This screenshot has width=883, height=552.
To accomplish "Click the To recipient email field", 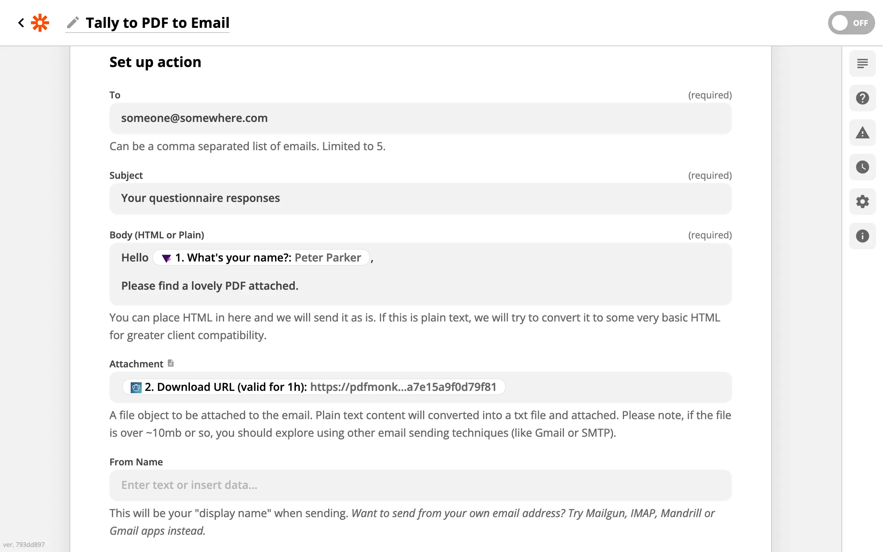I will [420, 118].
